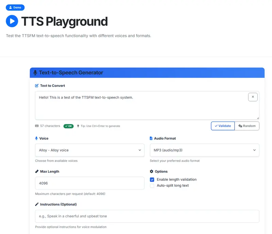The image size is (272, 234).
Task: Focus the Instructions (Optional) input field
Action: click(x=147, y=216)
